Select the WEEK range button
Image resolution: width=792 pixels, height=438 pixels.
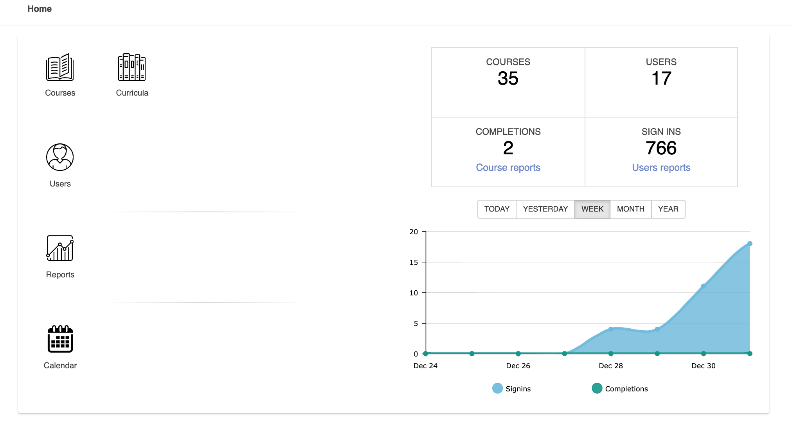(592, 209)
